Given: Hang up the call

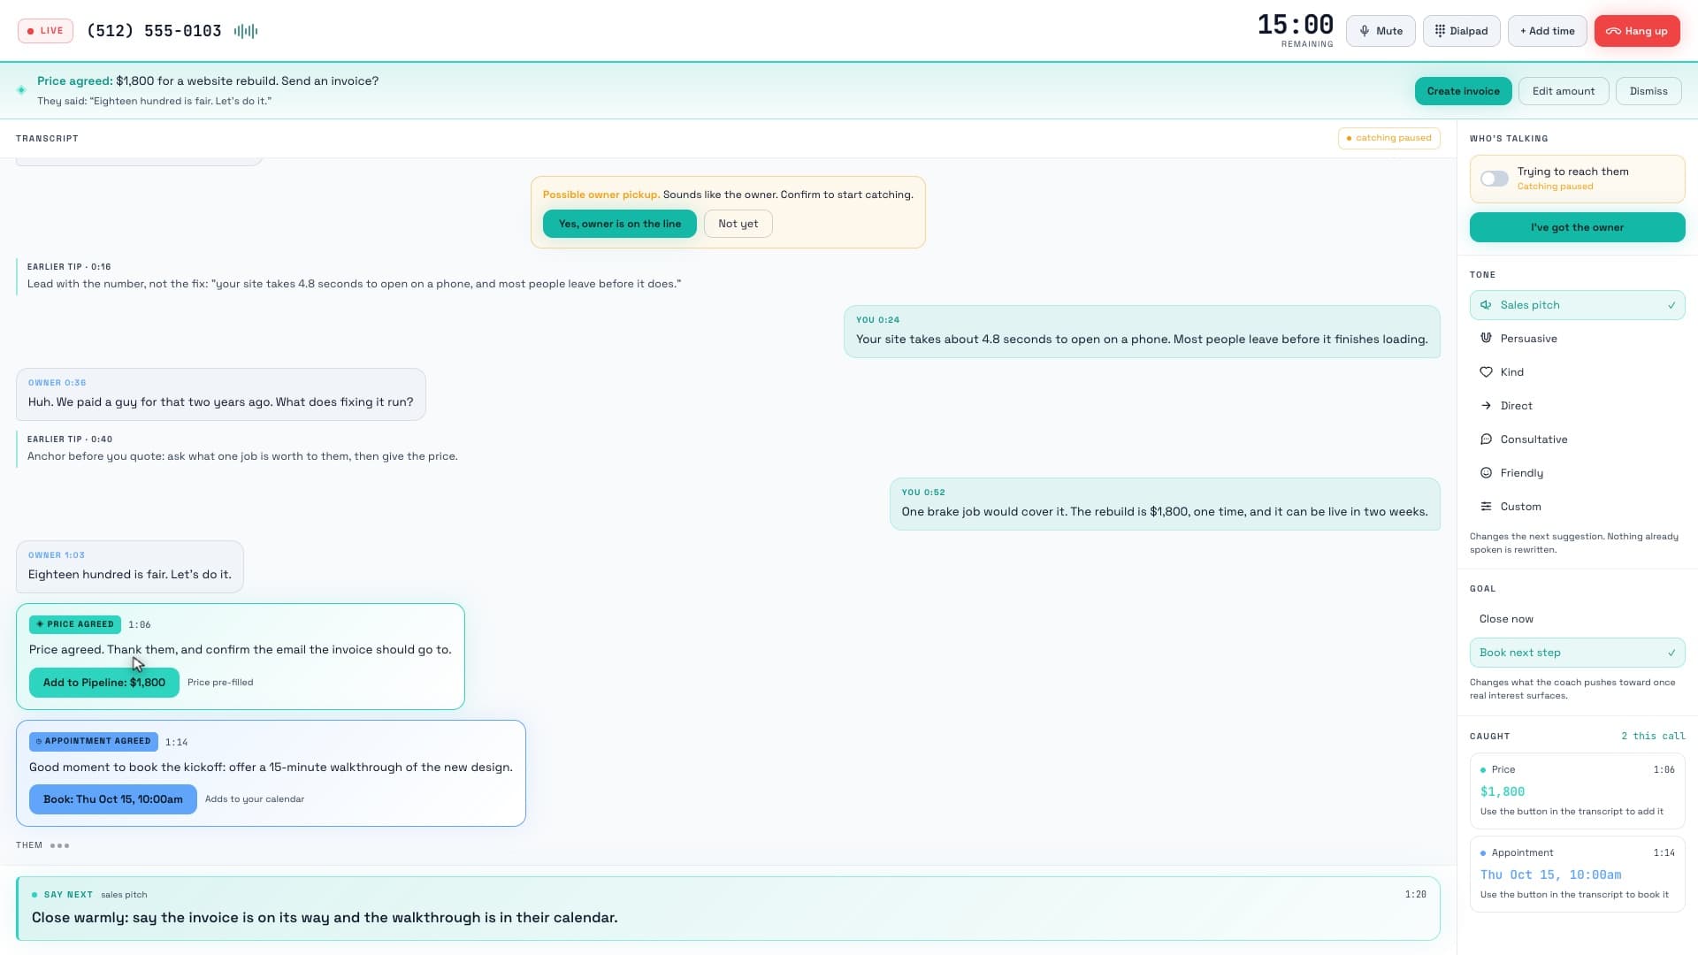Looking at the screenshot, I should (1637, 31).
